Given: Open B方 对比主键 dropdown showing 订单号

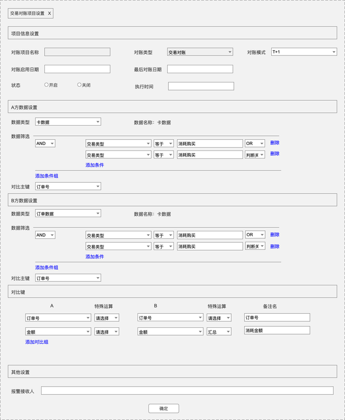Looking at the screenshot, I should 68,278.
